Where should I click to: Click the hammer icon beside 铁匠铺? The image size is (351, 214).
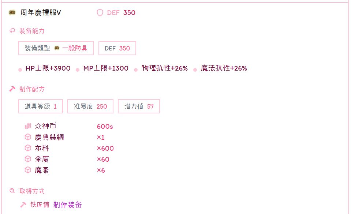(x=23, y=204)
